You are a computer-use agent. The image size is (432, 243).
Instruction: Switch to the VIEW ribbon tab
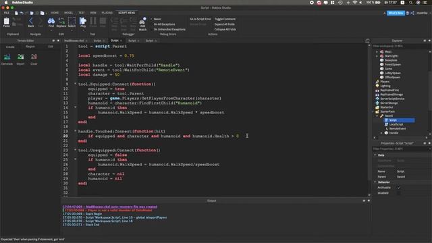(93, 13)
